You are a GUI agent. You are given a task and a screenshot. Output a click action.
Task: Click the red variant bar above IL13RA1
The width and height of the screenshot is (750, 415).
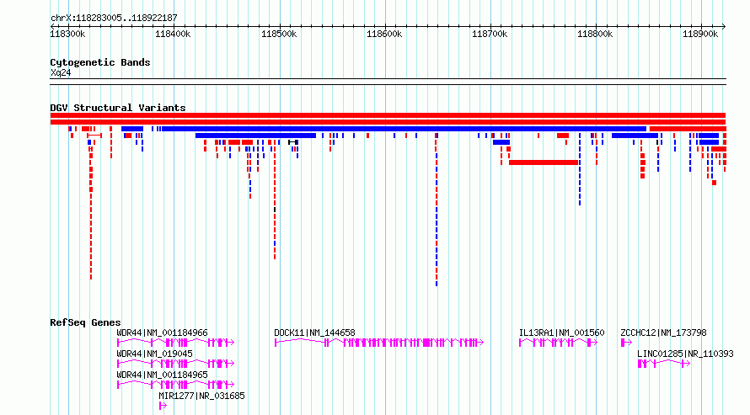click(x=544, y=162)
